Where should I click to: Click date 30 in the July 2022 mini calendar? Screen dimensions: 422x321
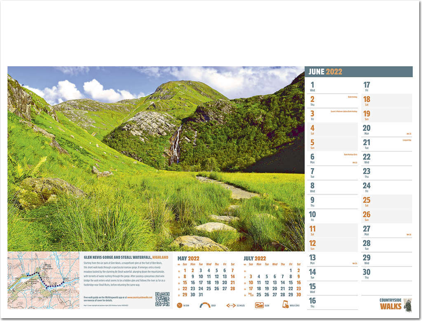(x=298, y=295)
